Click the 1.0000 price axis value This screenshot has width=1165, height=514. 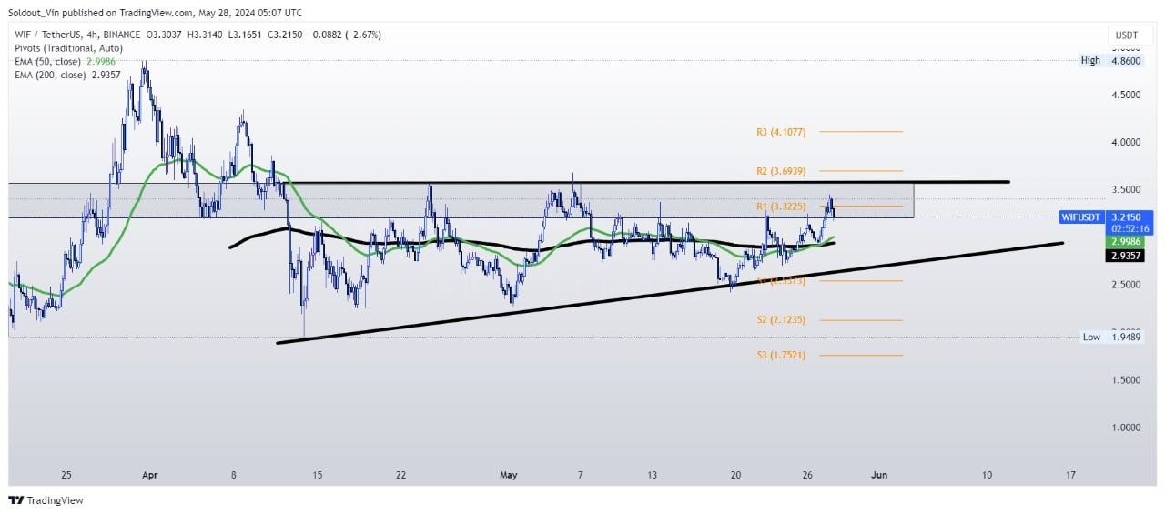(x=1128, y=428)
